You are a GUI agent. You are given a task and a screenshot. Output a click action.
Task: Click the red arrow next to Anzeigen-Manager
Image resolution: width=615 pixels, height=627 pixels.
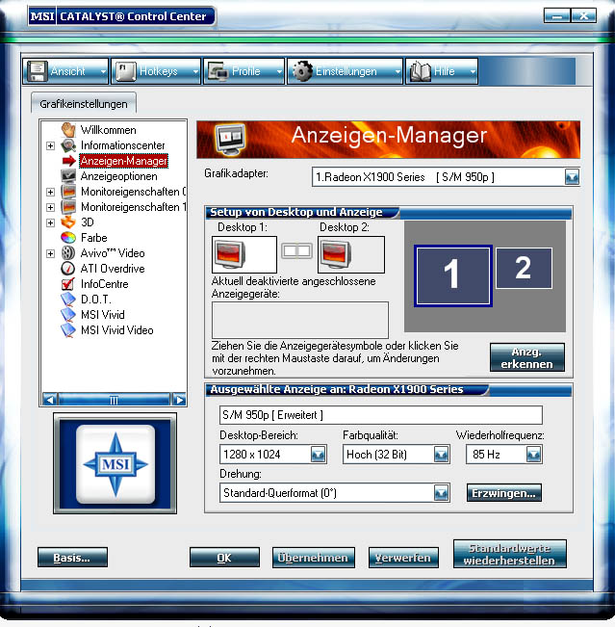pos(68,161)
